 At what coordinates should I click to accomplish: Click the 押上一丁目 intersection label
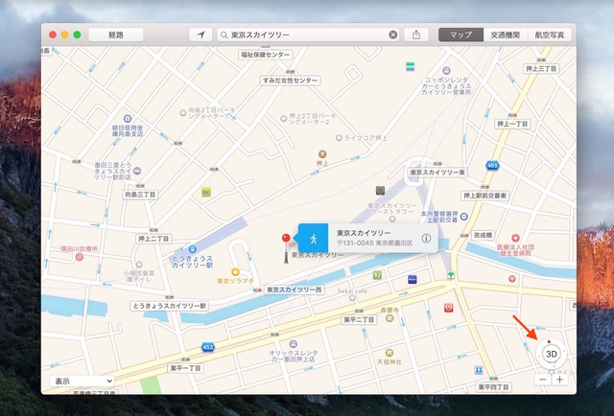pos(512,124)
